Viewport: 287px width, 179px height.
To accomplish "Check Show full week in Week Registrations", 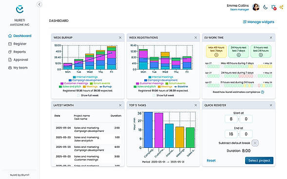I will [x=154, y=95].
